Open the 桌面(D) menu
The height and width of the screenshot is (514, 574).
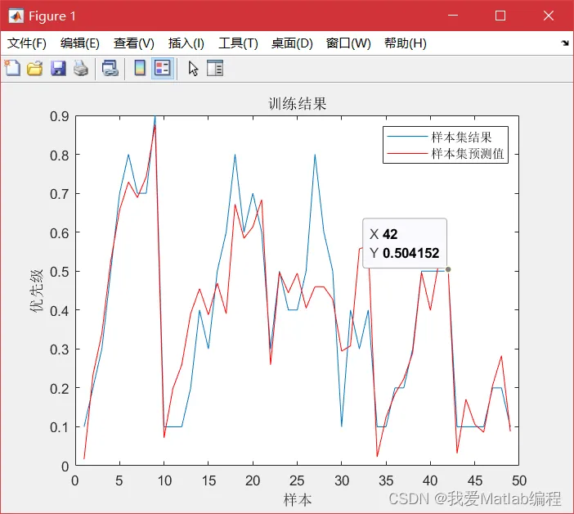(x=292, y=43)
